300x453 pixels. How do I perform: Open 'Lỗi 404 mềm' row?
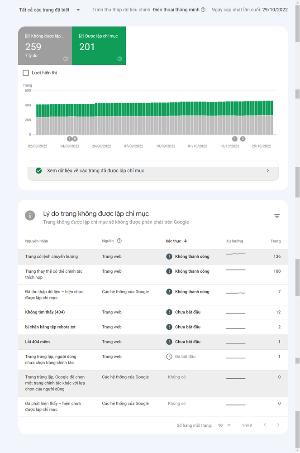click(153, 342)
